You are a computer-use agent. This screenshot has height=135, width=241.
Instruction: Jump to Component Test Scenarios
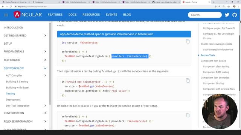(x=215, y=78)
